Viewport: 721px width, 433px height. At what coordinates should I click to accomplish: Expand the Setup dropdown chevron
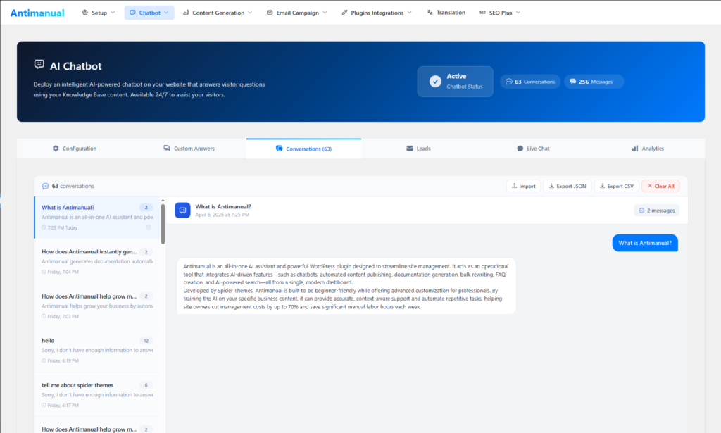pyautogui.click(x=113, y=13)
